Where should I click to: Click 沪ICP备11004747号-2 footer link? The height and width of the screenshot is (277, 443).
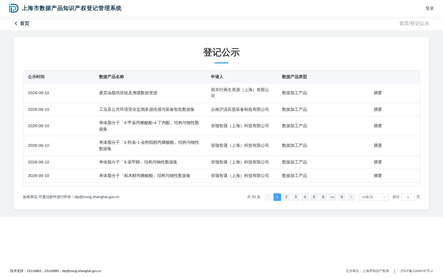[x=416, y=271]
